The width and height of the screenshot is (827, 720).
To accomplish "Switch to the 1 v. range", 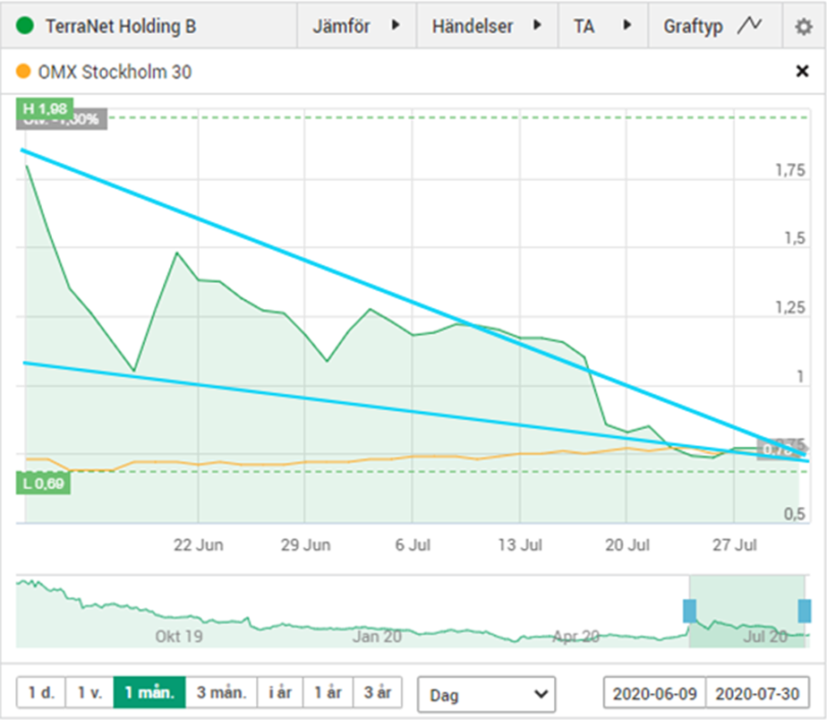I will (90, 692).
